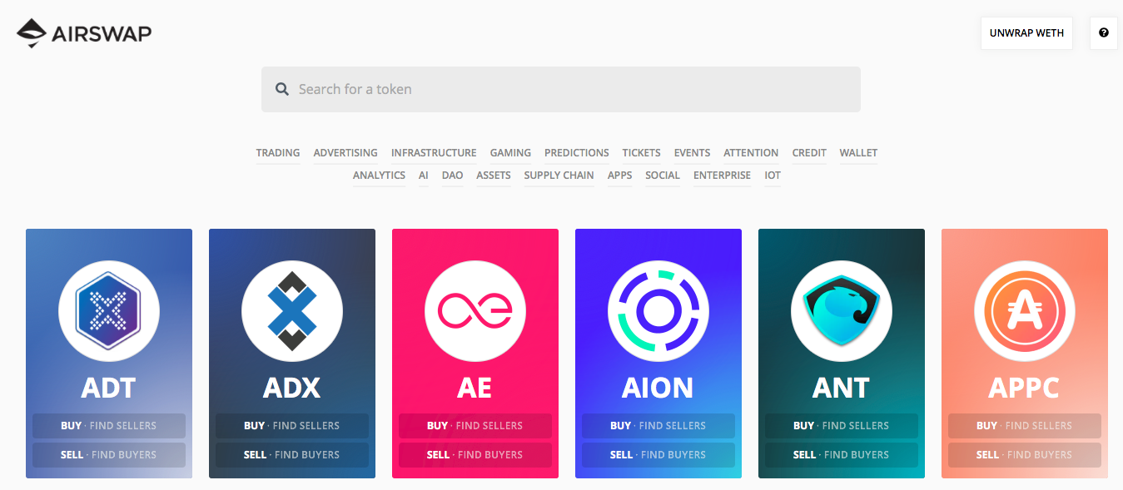The height and width of the screenshot is (490, 1123).
Task: Filter tokens by Credit category
Action: [x=809, y=153]
